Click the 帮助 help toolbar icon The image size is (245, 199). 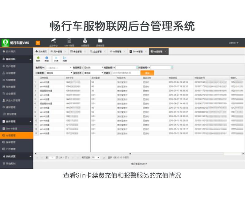47,59
